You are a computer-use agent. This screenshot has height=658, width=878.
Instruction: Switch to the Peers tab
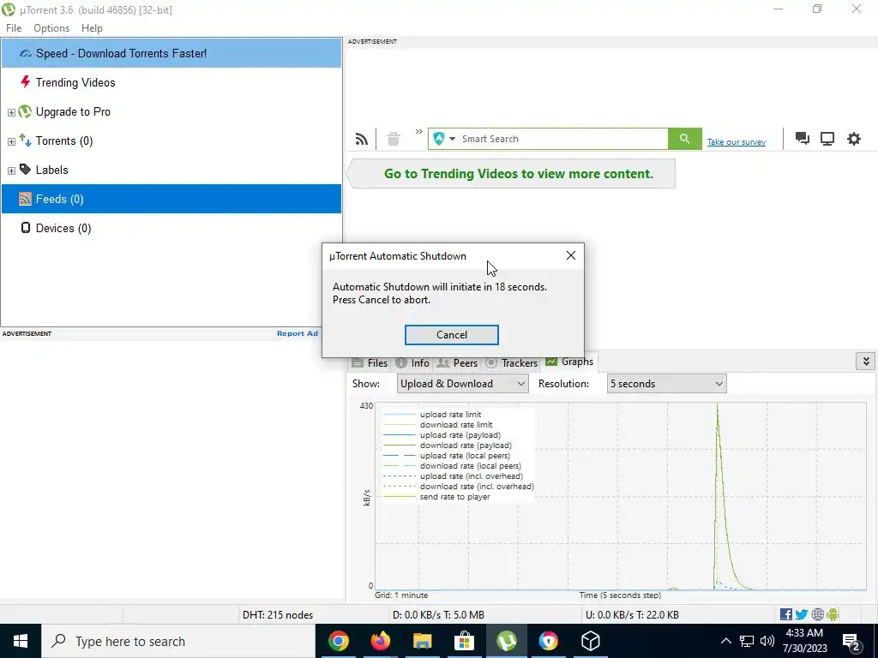click(458, 362)
